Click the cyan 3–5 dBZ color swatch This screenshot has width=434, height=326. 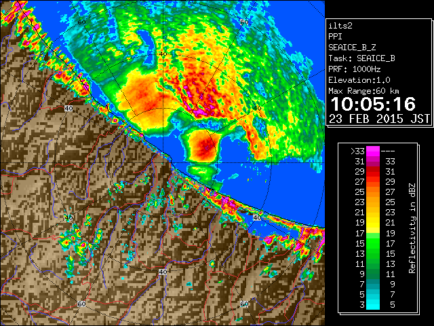[x=373, y=304]
